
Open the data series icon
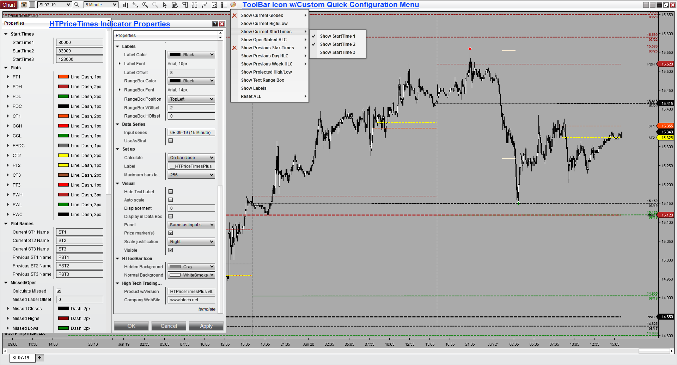(x=194, y=5)
